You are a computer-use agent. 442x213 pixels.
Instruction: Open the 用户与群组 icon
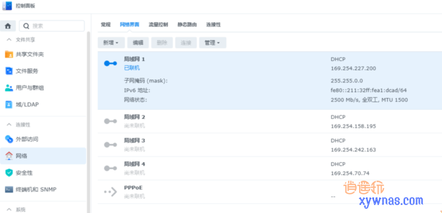click(9, 88)
